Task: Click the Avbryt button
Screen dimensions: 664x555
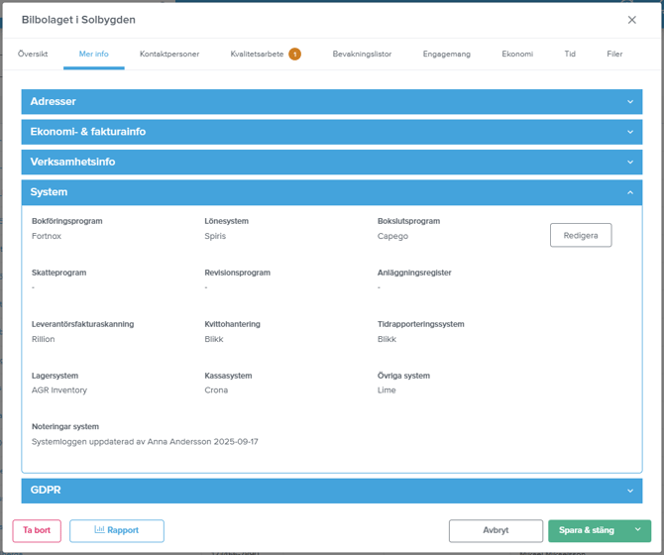Action: (496, 530)
